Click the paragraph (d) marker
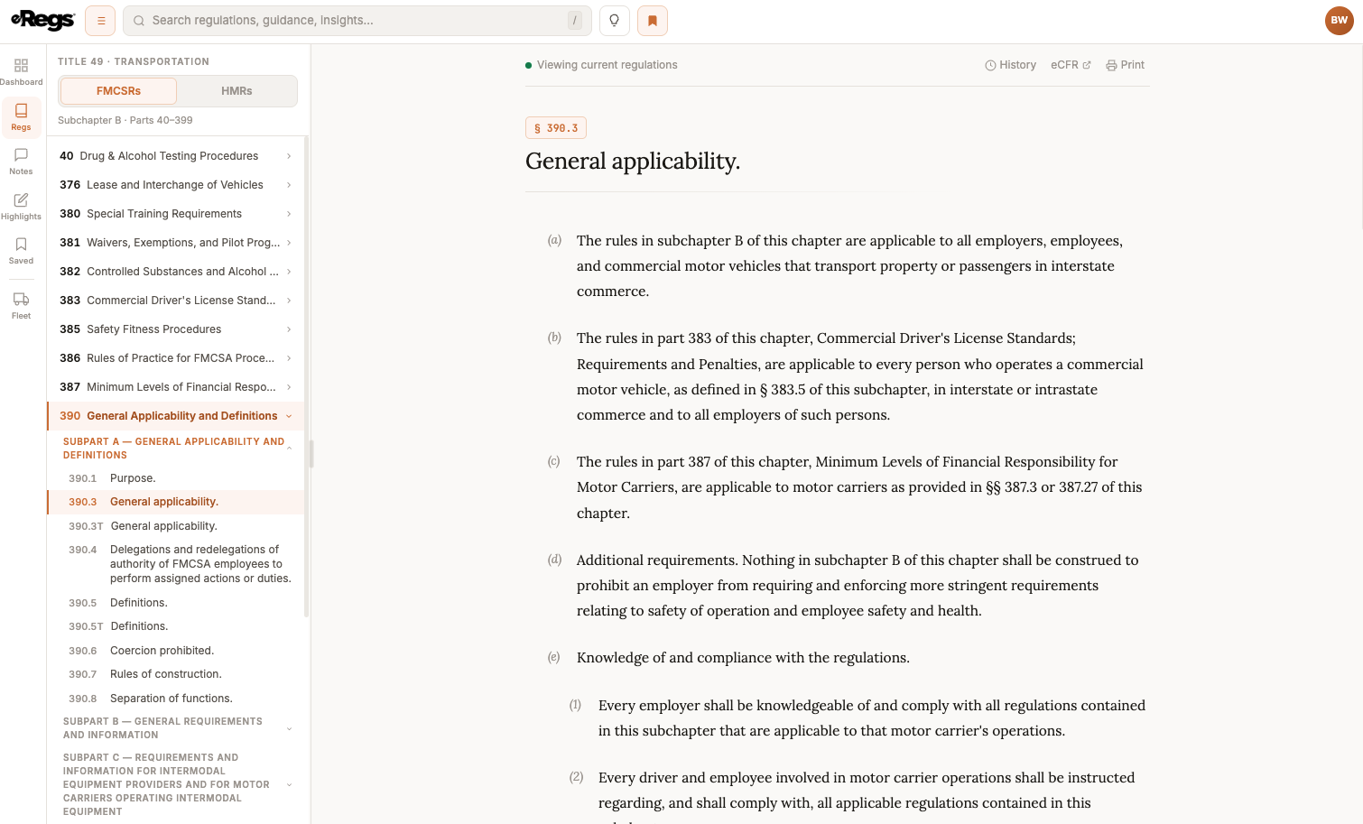The image size is (1363, 824). (x=554, y=560)
